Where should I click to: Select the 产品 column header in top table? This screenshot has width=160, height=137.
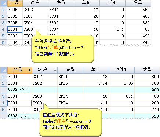click(x=15, y=3)
